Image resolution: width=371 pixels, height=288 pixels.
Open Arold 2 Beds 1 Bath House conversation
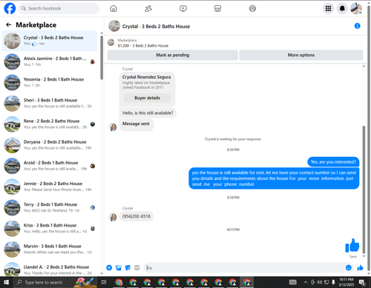(50, 166)
